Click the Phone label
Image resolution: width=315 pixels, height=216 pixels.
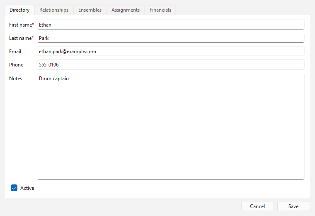tap(16, 65)
